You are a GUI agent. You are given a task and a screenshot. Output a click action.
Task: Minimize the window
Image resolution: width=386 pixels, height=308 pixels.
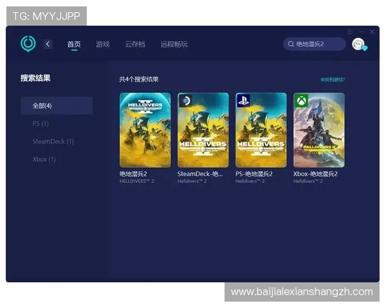361,31
